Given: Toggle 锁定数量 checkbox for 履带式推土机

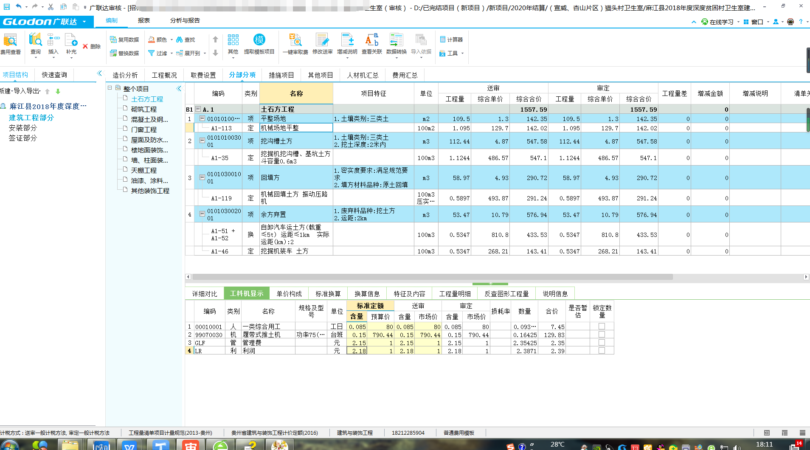Looking at the screenshot, I should point(602,335).
